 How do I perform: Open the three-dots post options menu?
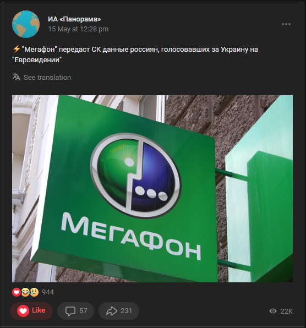pos(286,24)
